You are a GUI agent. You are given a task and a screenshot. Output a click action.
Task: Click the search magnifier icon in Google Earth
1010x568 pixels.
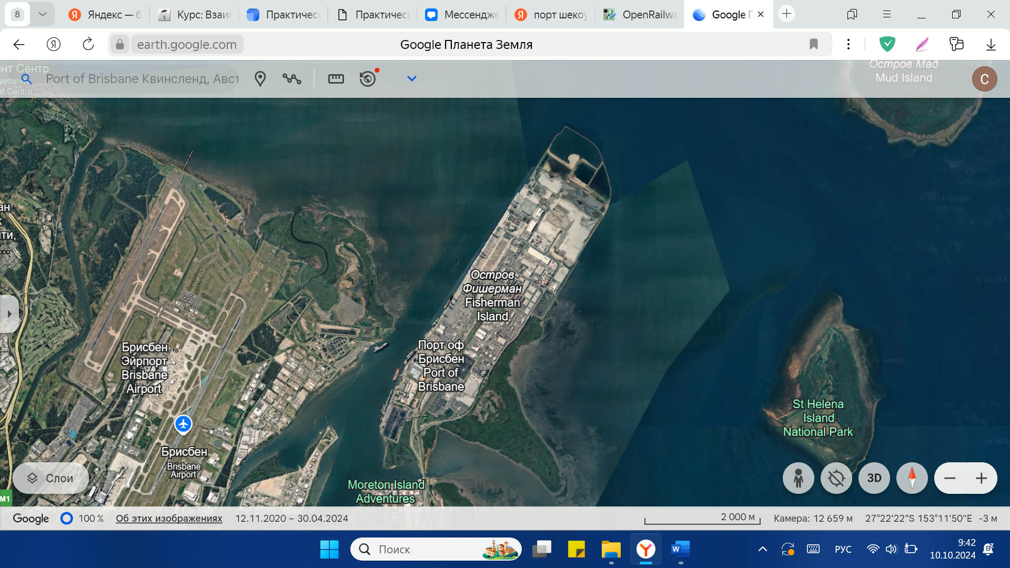[27, 79]
